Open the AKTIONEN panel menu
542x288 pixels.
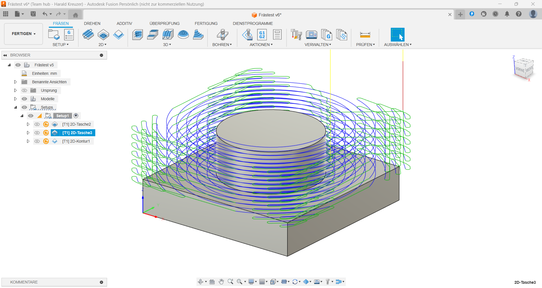coord(261,45)
